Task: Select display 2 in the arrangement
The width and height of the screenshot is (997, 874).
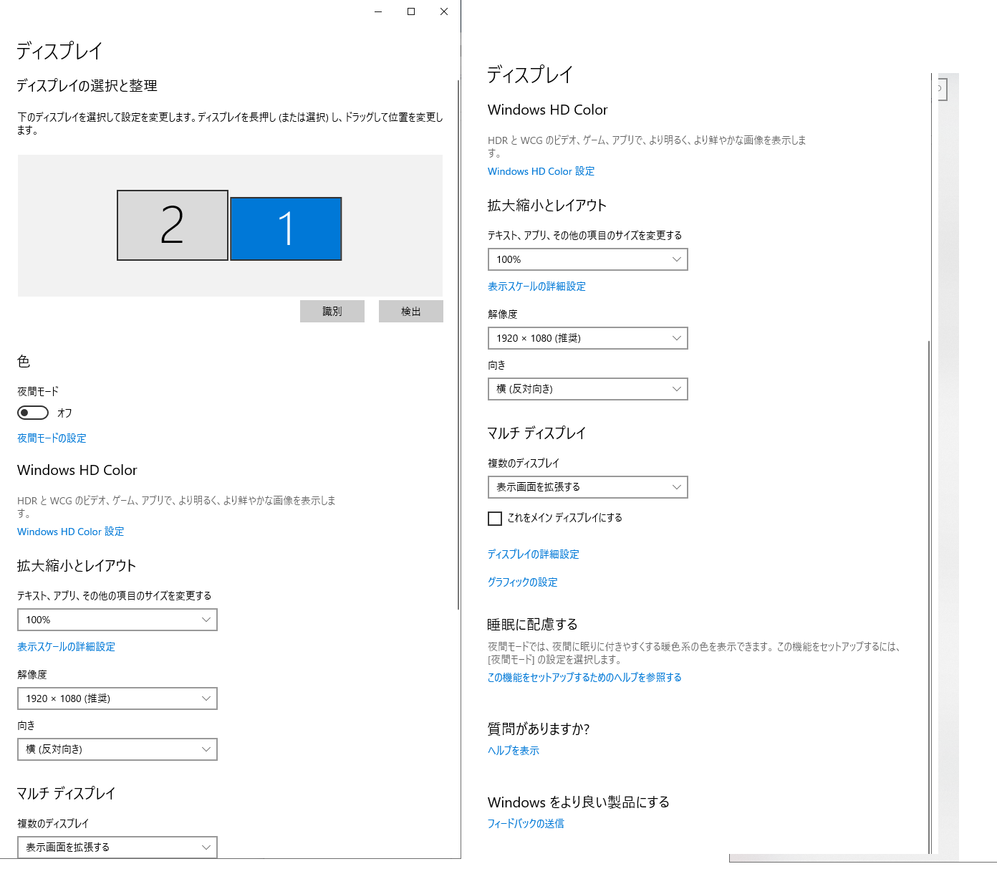Action: [x=173, y=225]
